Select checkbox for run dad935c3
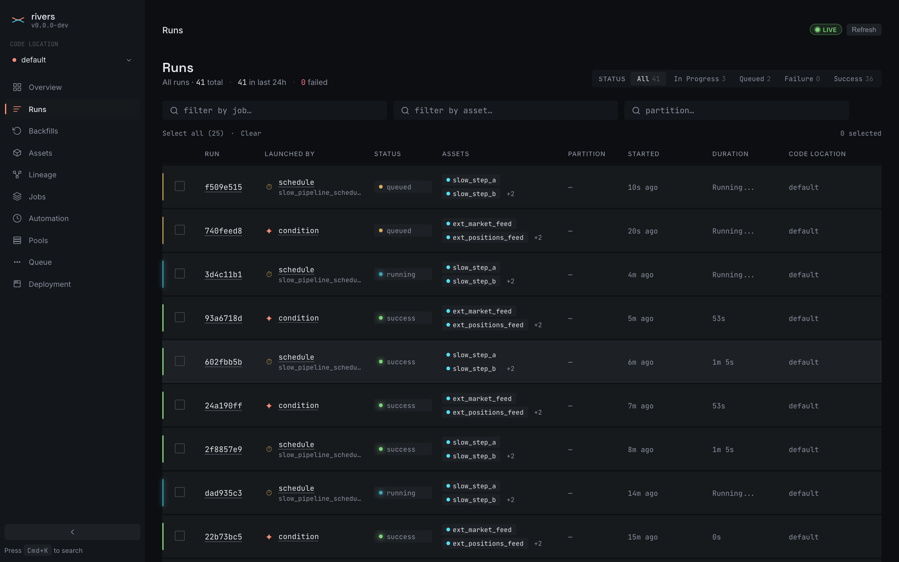 click(180, 492)
